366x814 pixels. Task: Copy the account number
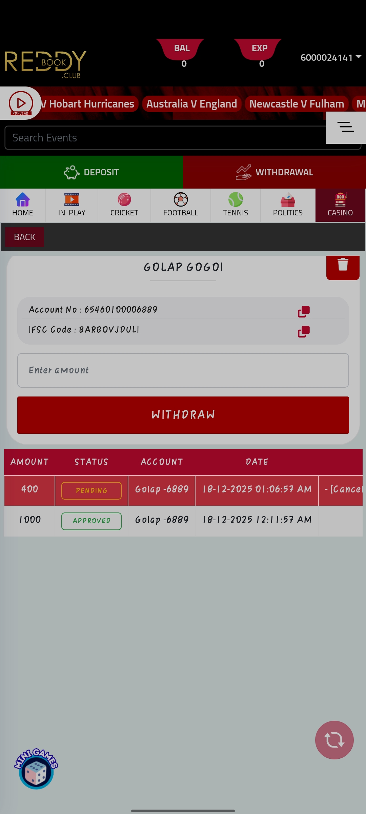pyautogui.click(x=304, y=311)
